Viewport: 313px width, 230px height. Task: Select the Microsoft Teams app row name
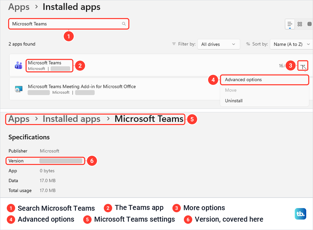tap(45, 63)
